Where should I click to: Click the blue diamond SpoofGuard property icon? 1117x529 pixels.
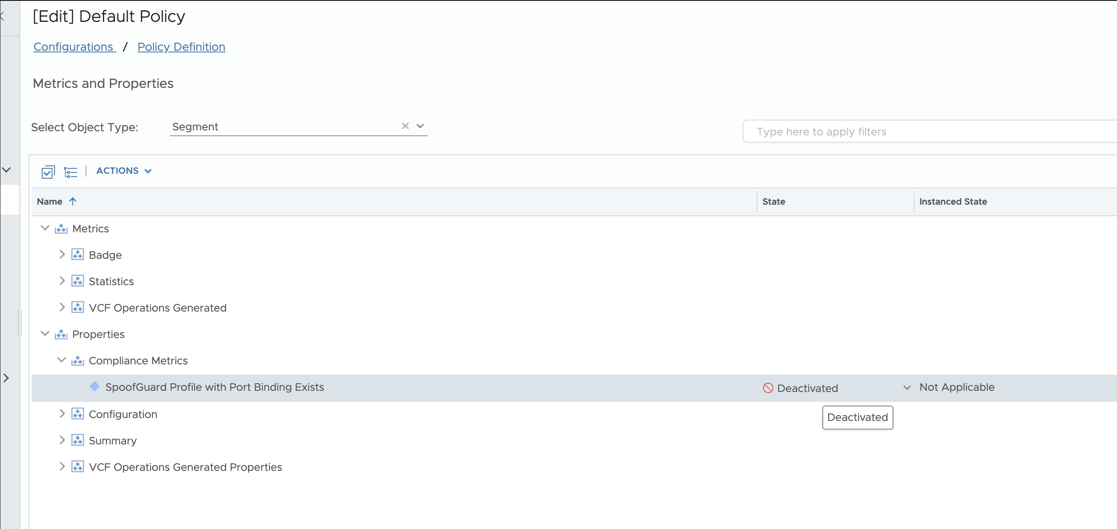coord(95,387)
